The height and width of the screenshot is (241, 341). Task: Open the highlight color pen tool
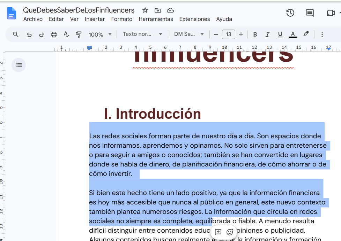coord(306,34)
